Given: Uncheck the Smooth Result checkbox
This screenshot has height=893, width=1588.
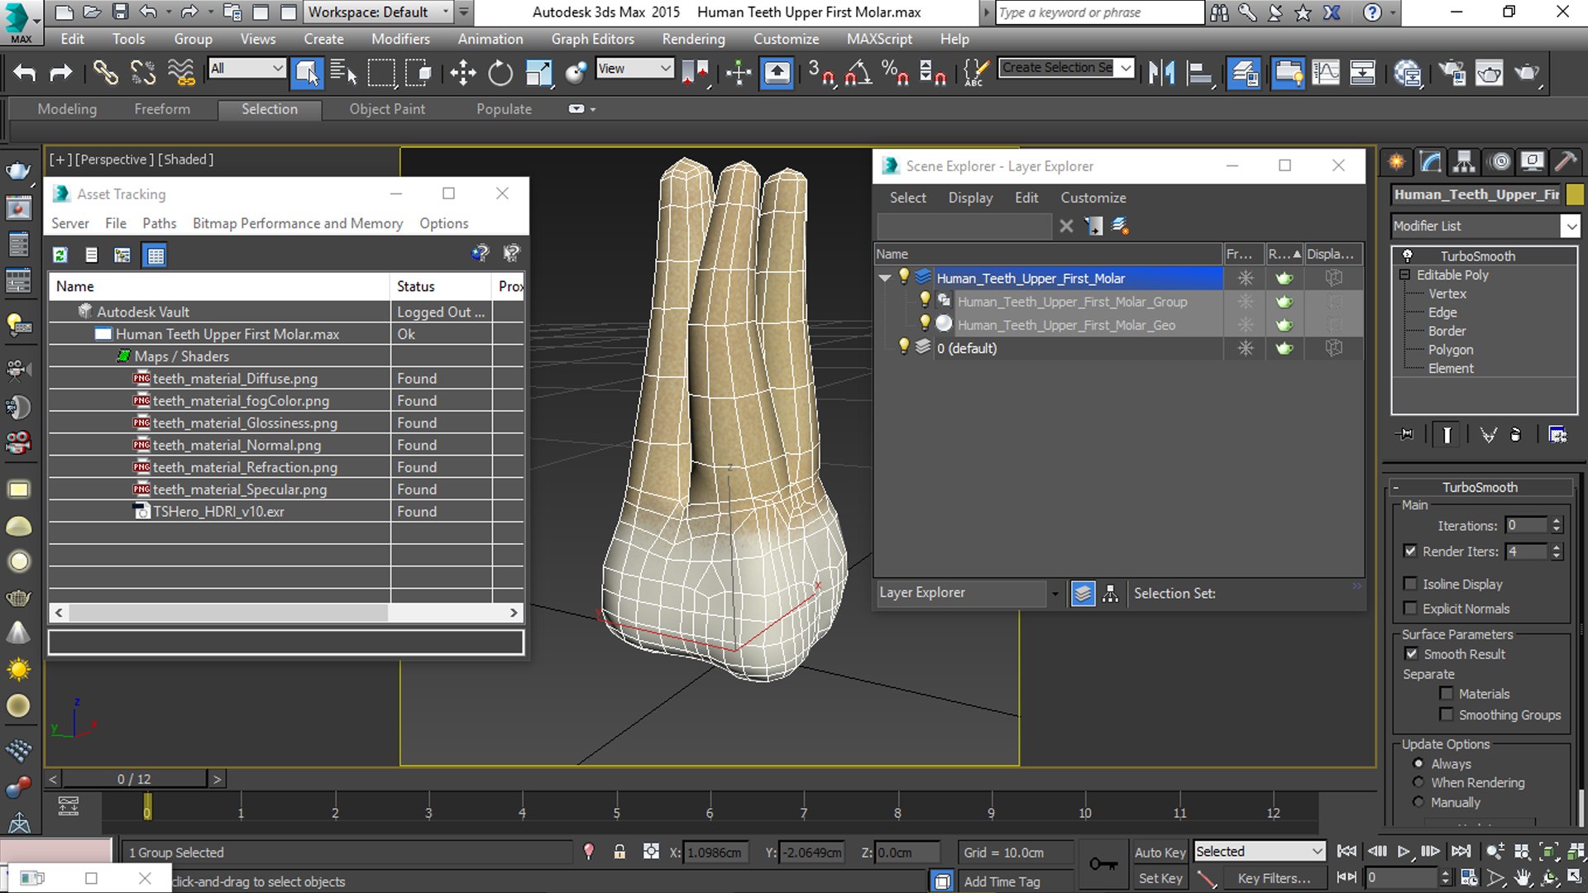Looking at the screenshot, I should [x=1411, y=653].
